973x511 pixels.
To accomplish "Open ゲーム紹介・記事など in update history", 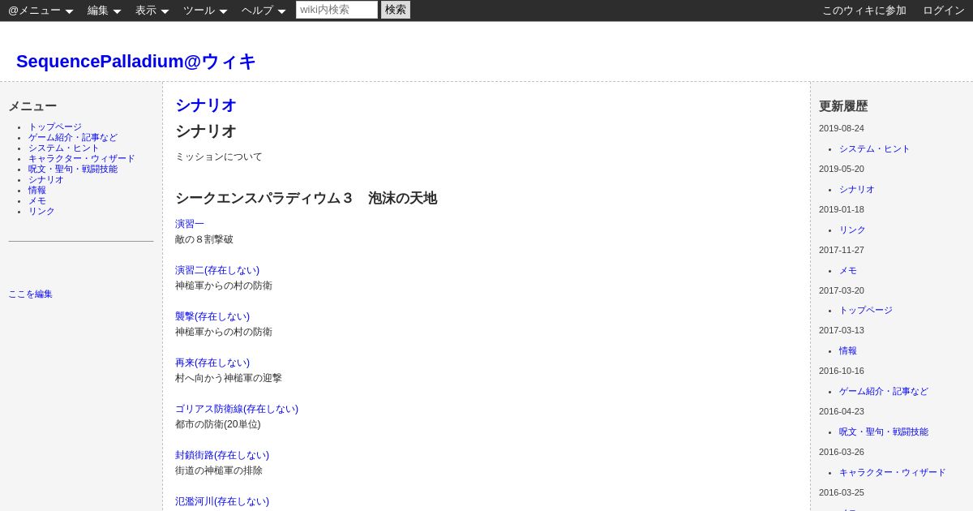I will pyautogui.click(x=884, y=392).
